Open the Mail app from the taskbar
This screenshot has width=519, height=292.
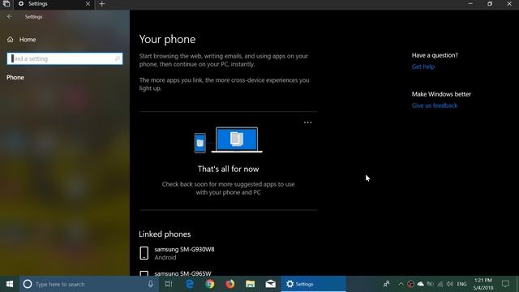(x=270, y=284)
